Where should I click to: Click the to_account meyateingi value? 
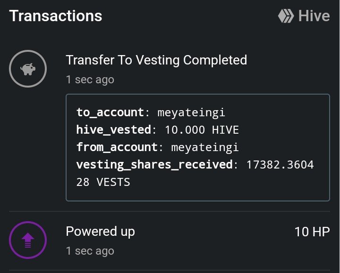coord(191,113)
